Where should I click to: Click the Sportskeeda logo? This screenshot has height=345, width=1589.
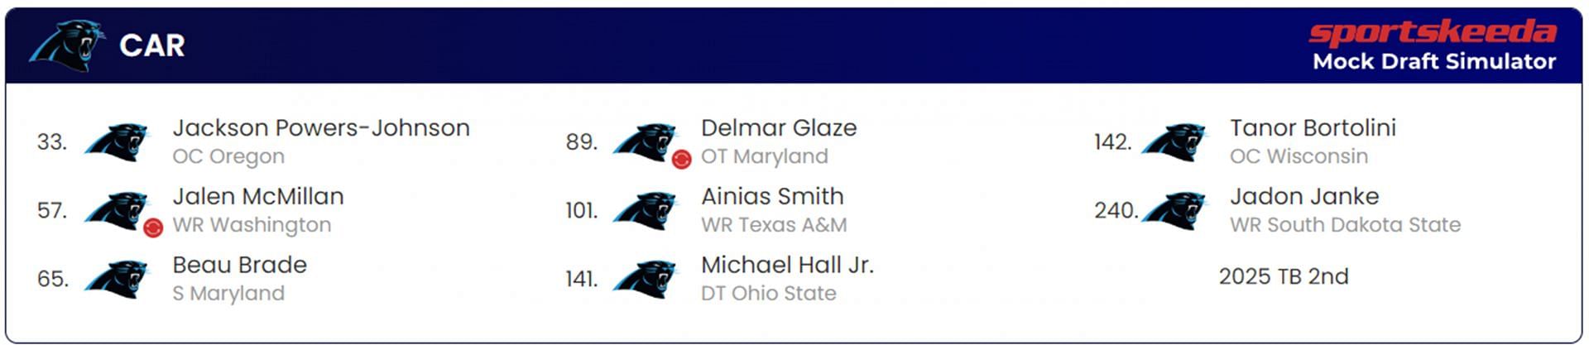click(x=1432, y=32)
